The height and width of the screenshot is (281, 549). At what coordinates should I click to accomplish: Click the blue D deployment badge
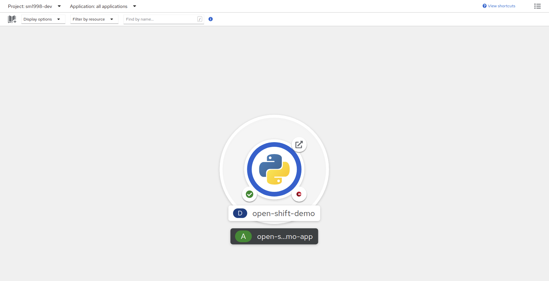point(240,213)
